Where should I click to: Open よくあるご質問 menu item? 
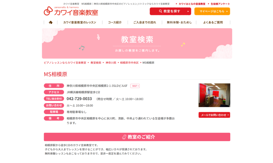click(x=213, y=22)
